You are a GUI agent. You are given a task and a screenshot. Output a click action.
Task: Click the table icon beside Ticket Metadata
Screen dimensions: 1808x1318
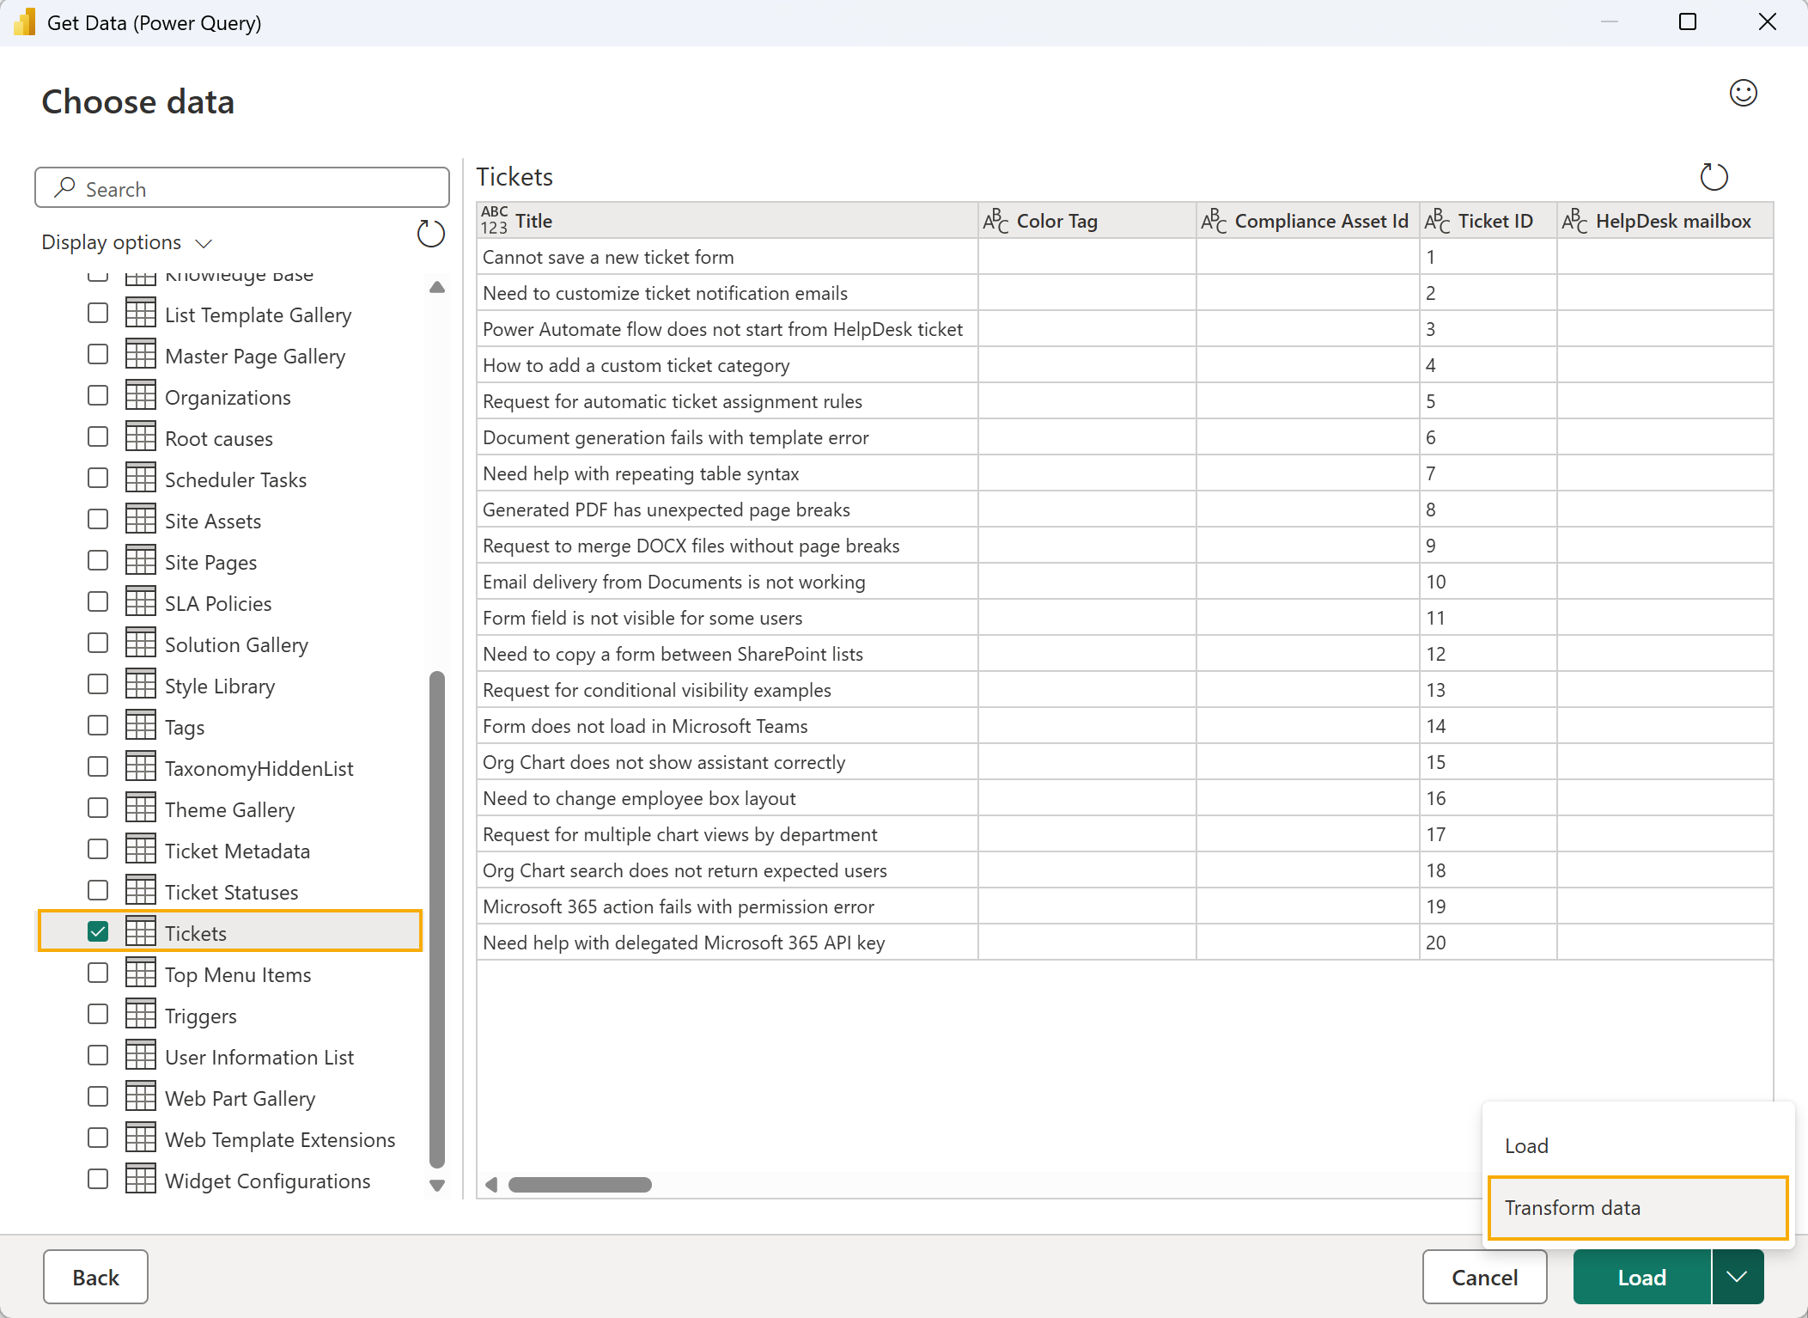click(141, 850)
